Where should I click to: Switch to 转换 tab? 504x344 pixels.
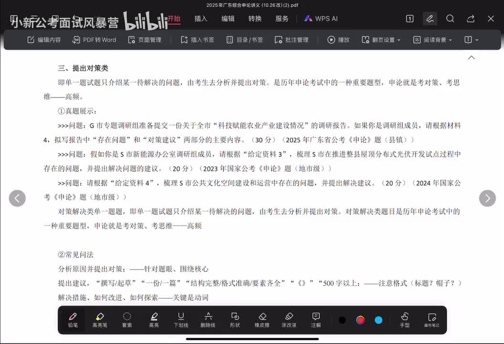click(255, 19)
